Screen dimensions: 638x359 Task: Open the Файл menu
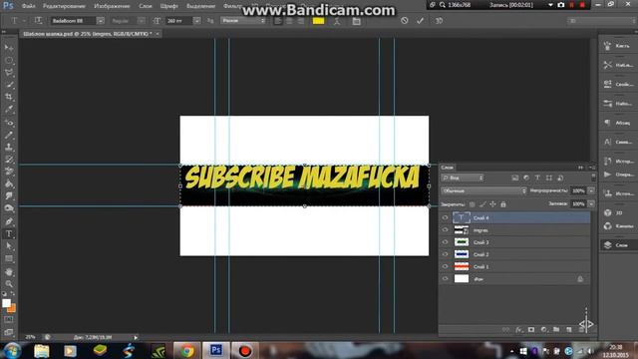(28, 6)
